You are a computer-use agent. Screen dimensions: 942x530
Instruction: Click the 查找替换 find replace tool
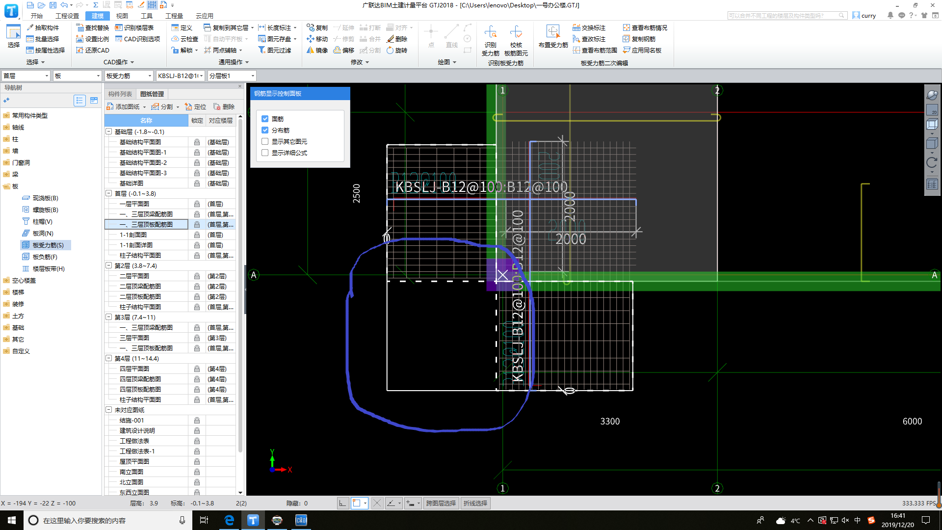point(93,27)
